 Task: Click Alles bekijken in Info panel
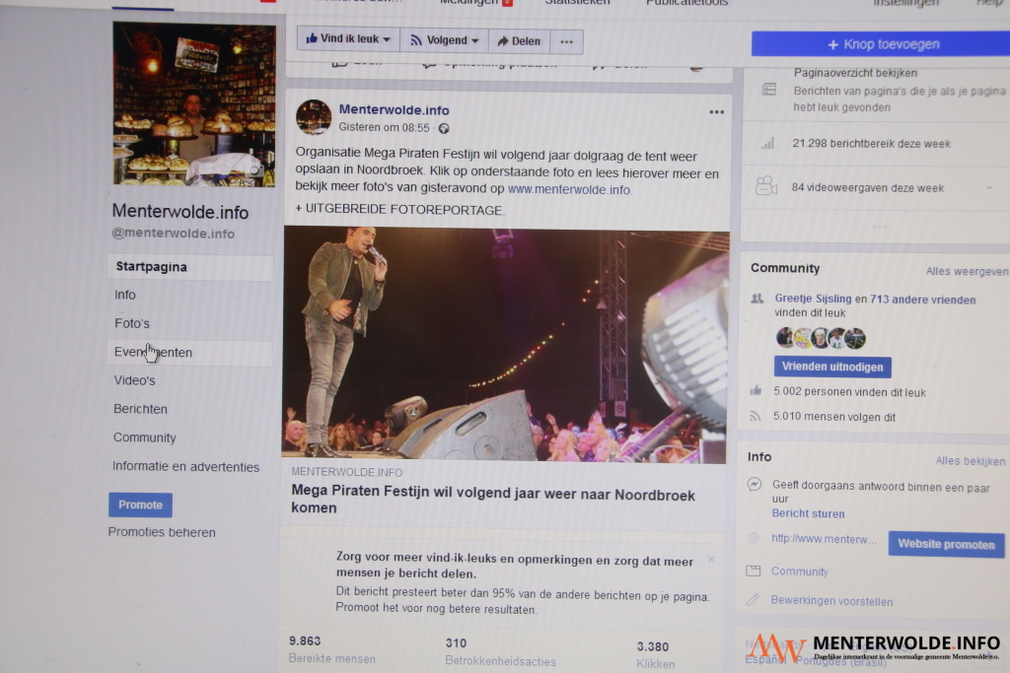pyautogui.click(x=971, y=461)
